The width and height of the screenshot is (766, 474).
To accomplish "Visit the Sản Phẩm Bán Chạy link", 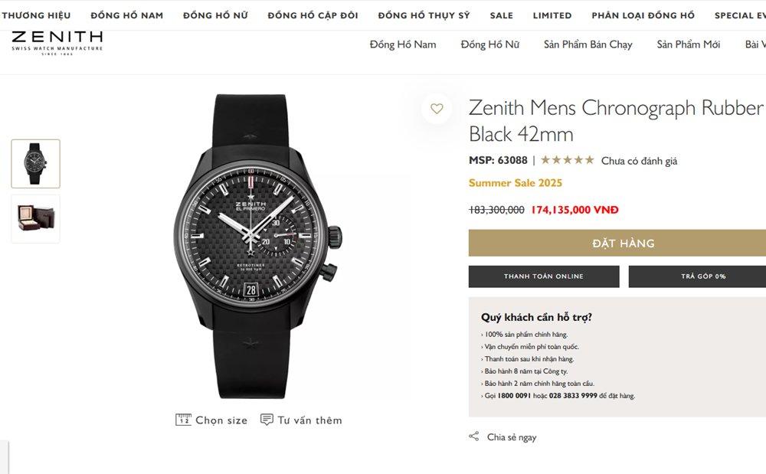I will pyautogui.click(x=588, y=44).
